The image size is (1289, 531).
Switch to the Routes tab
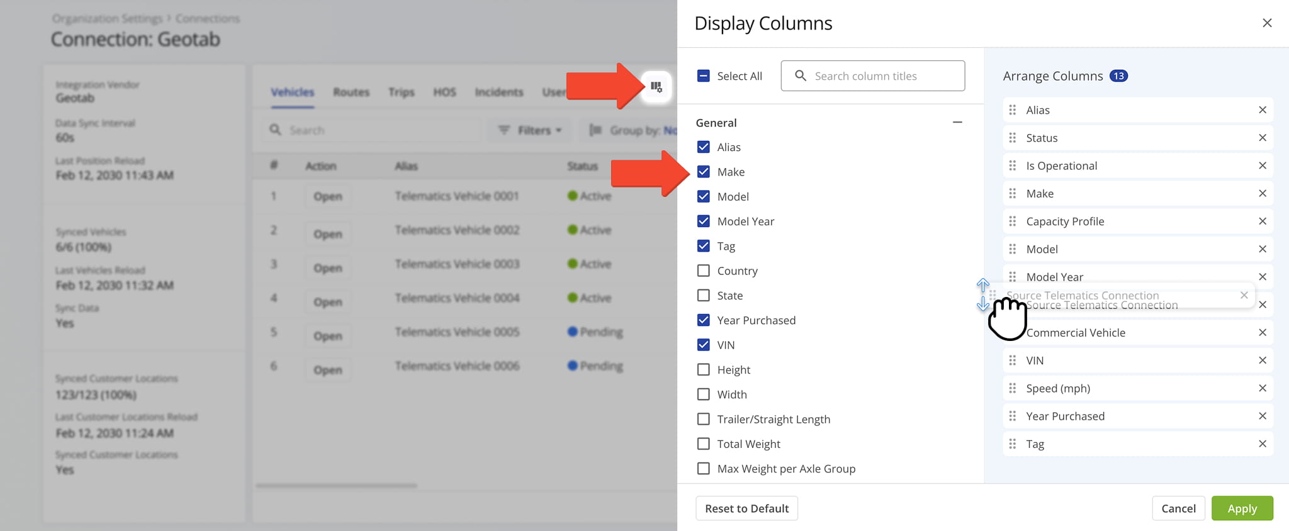click(351, 92)
